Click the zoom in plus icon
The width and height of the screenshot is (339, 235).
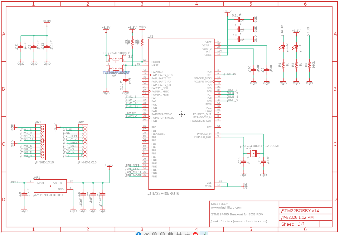click(154, 233)
